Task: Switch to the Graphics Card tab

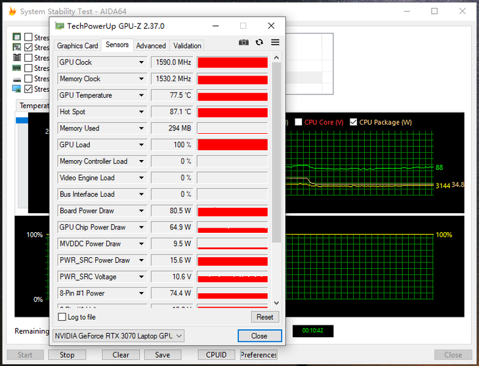Action: (x=77, y=46)
